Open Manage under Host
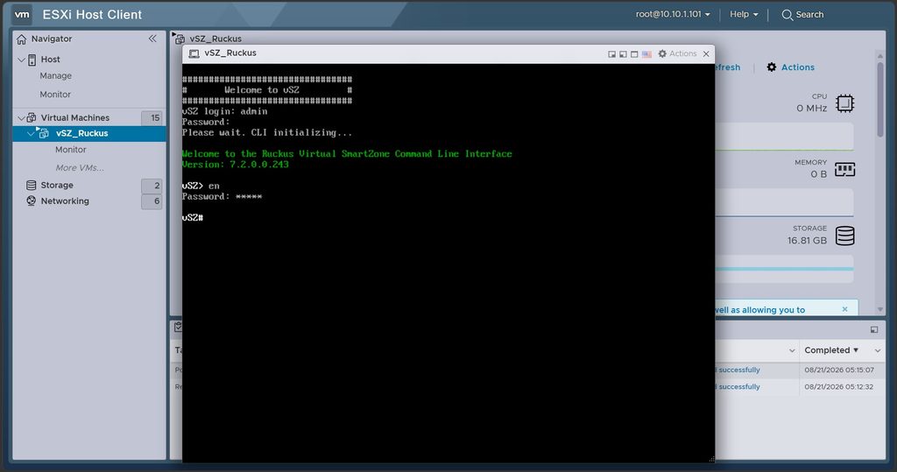897x472 pixels. 55,75
